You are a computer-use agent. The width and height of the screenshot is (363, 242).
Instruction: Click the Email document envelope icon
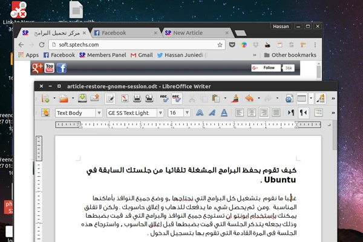[x=95, y=98]
